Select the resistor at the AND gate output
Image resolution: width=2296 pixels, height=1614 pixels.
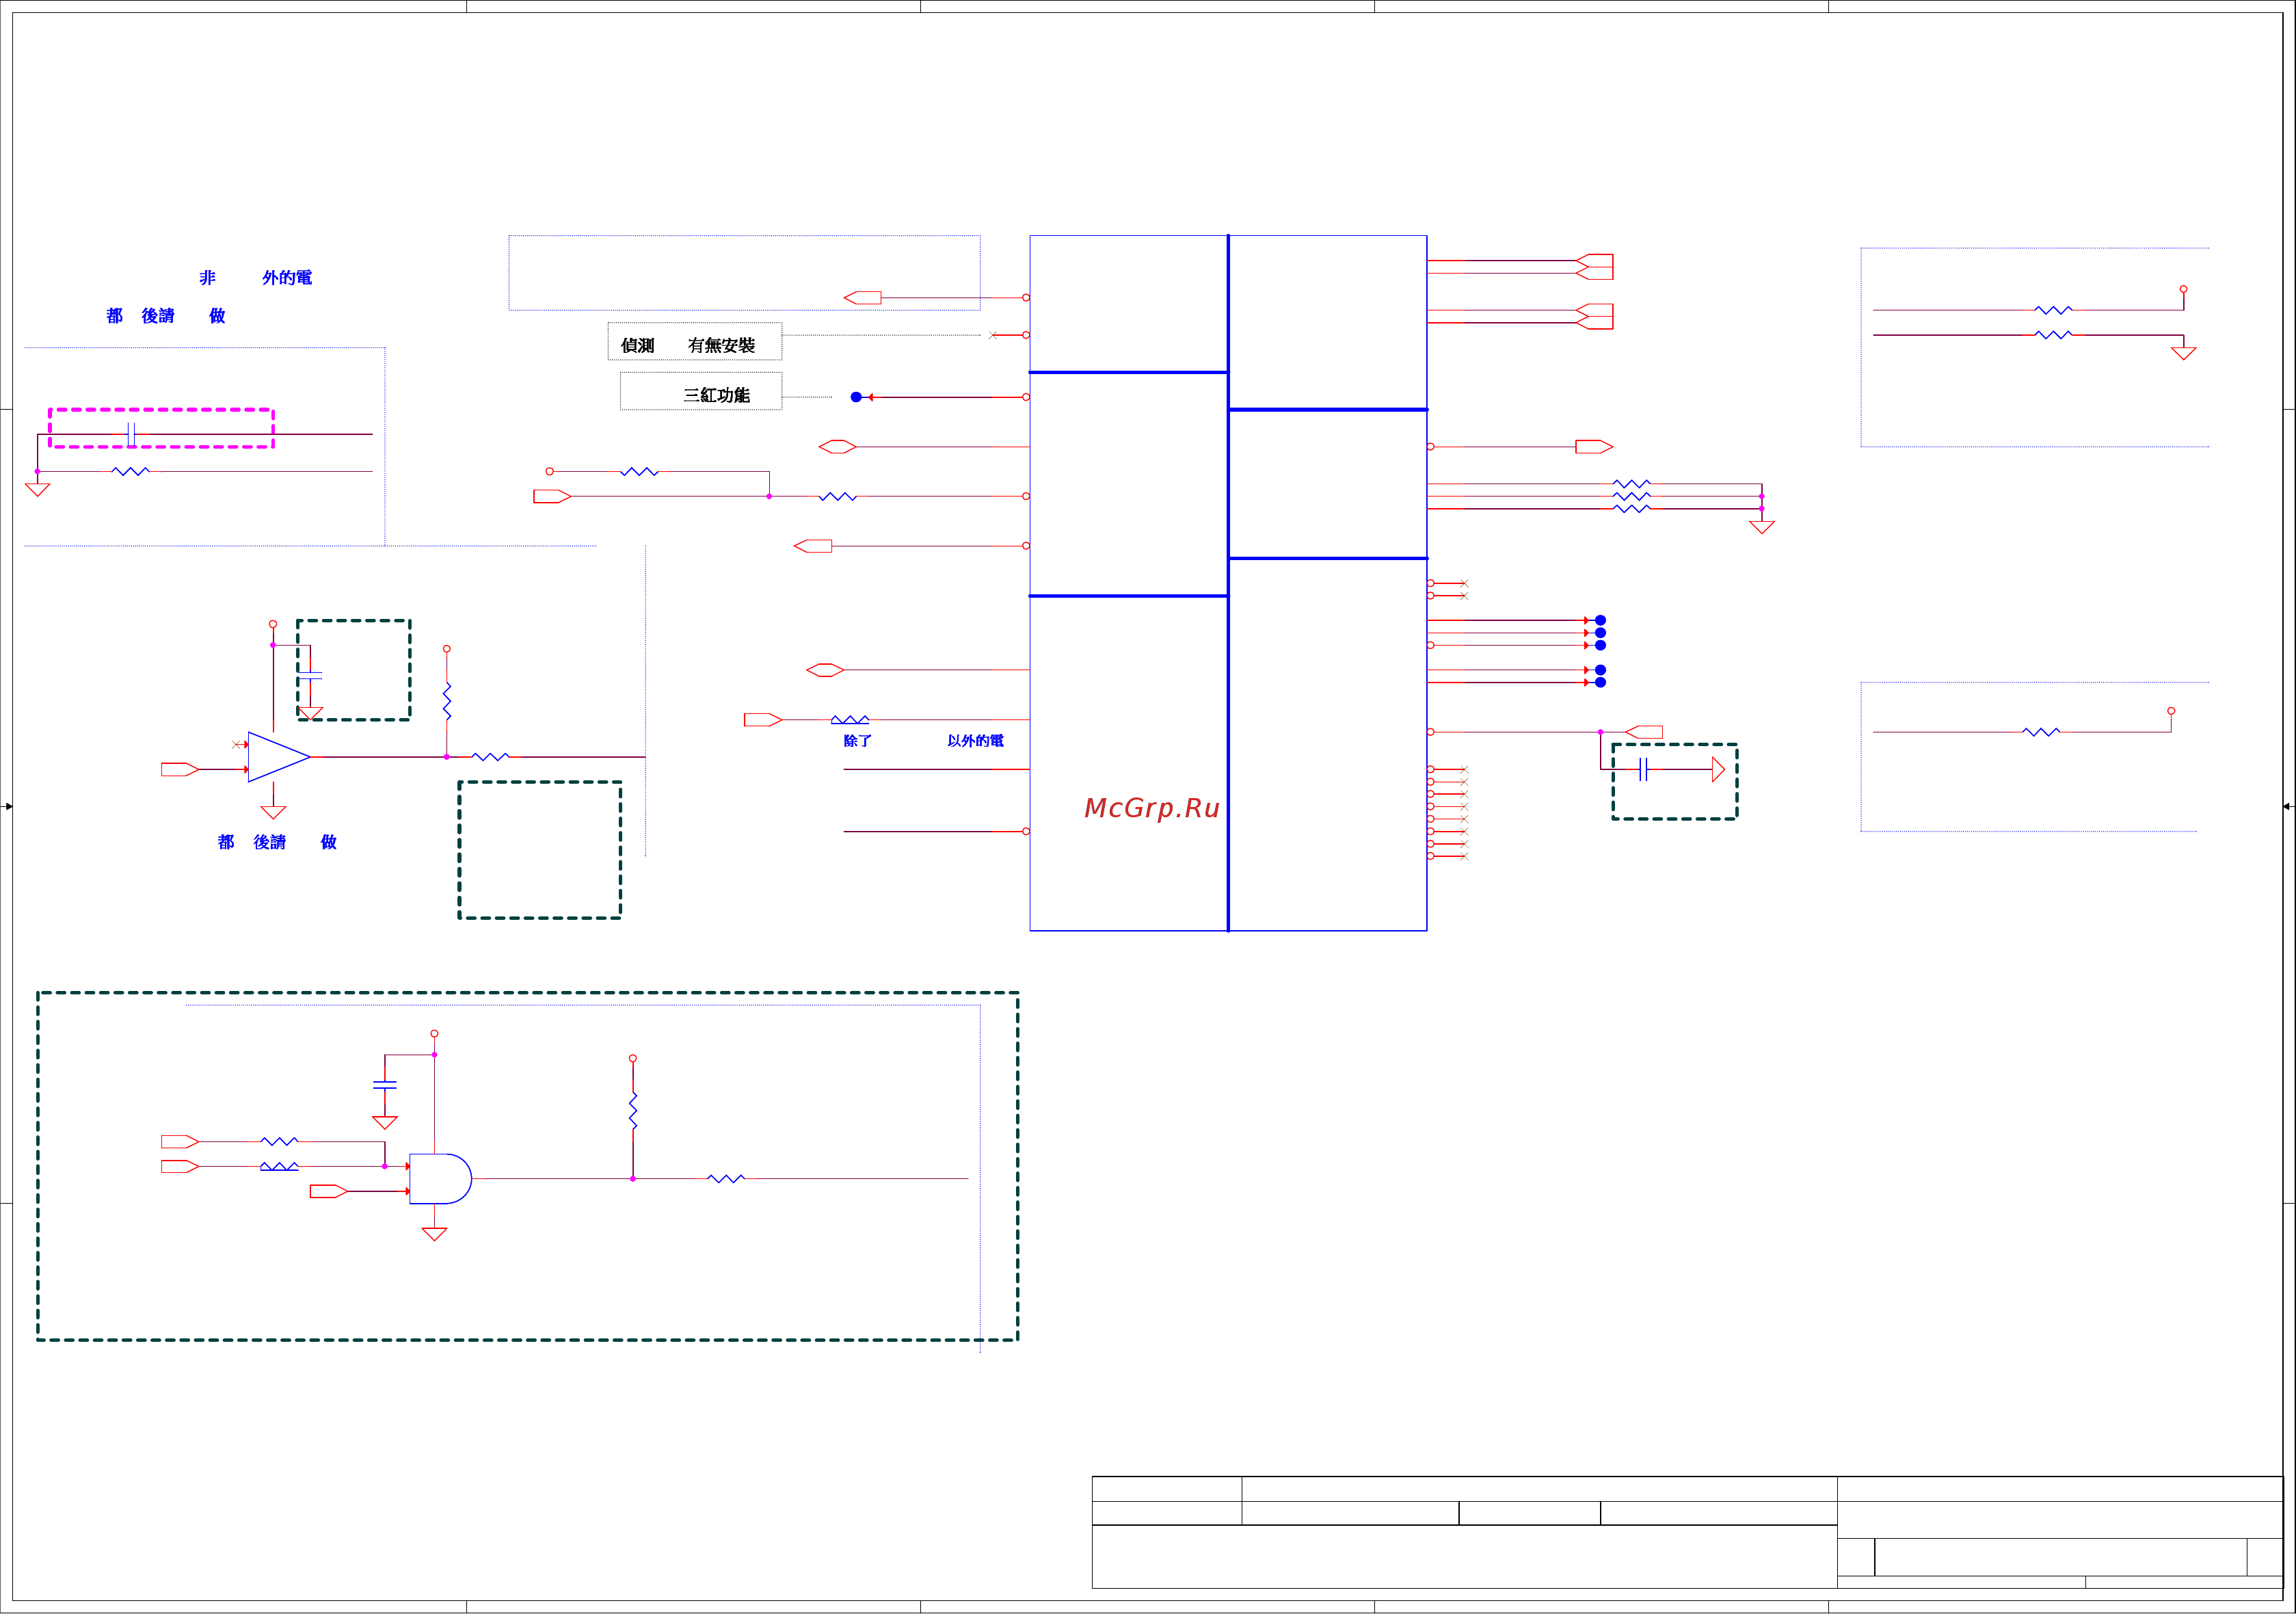tap(726, 1179)
